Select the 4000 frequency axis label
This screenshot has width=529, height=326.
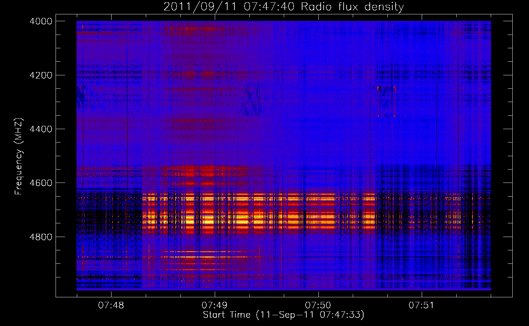(41, 21)
